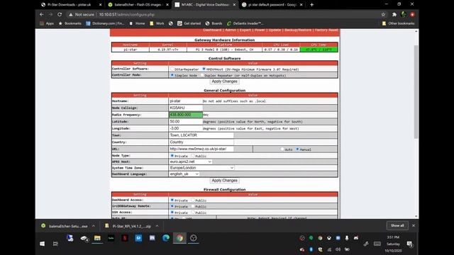Open the APRS Host dropdown
The height and width of the screenshot is (255, 454).
click(x=190, y=161)
